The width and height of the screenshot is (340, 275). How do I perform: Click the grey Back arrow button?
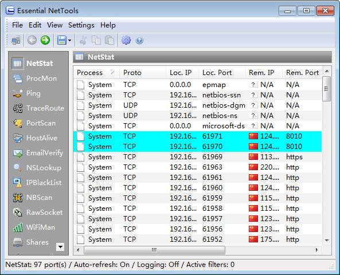point(32,40)
